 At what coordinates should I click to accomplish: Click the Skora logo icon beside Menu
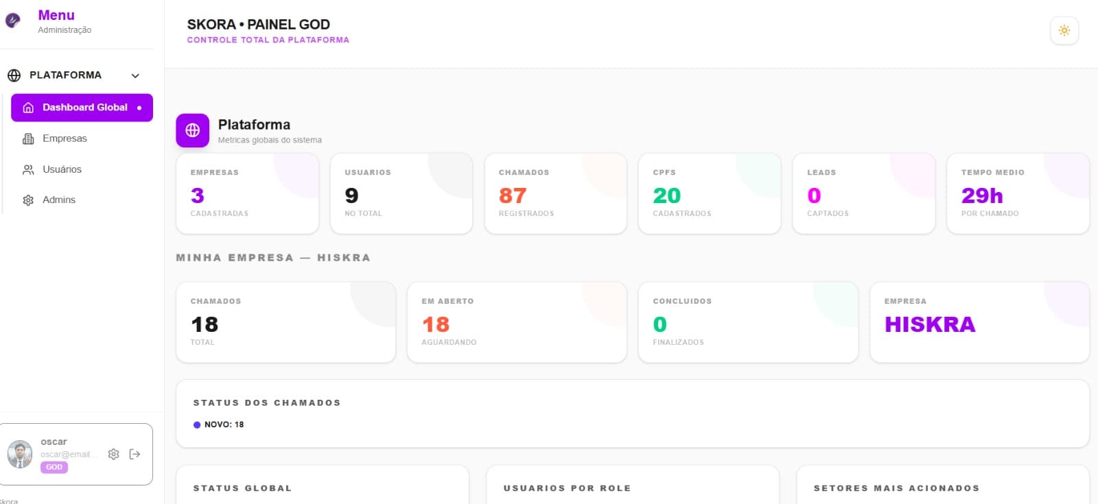pos(12,21)
